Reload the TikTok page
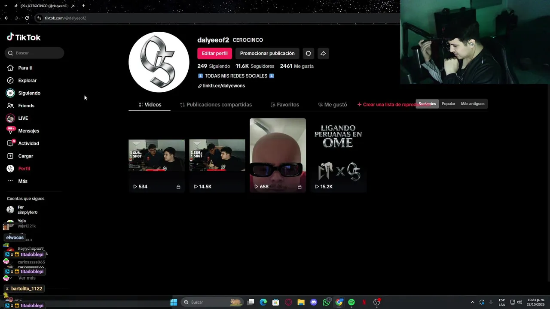Screen dimensions: 550x309 pos(27,18)
